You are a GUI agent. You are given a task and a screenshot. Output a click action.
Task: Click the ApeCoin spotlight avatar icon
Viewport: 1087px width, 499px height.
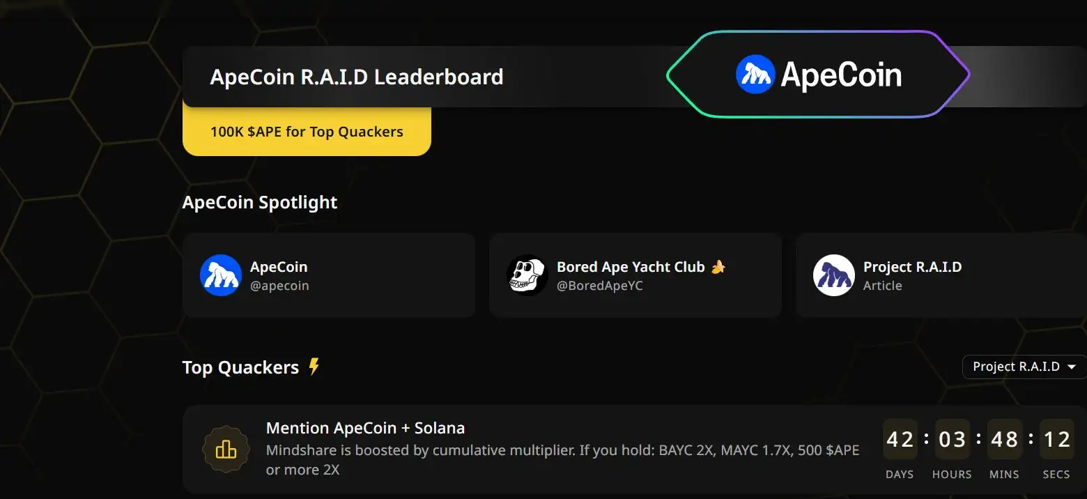220,275
